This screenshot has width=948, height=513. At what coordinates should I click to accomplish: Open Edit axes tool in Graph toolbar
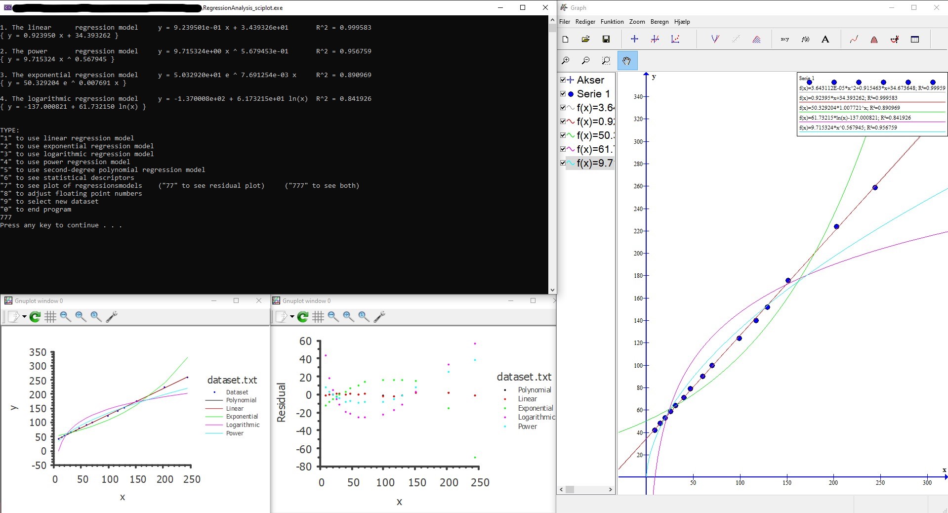tap(635, 40)
